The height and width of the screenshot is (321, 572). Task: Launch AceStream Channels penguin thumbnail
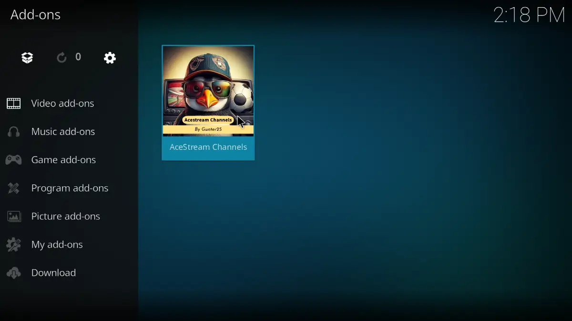(x=208, y=90)
